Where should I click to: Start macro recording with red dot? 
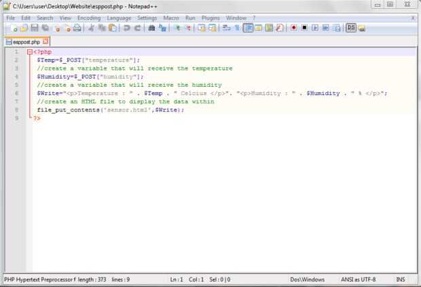point(294,28)
